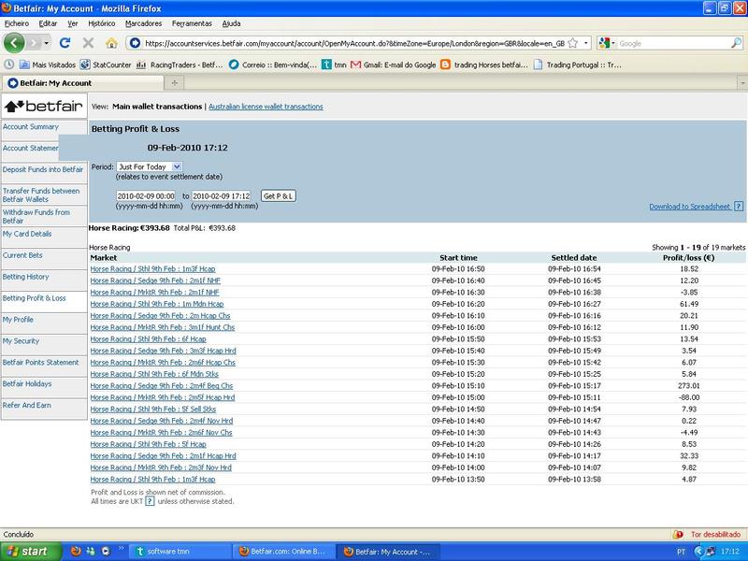This screenshot has width=748, height=561.
Task: Click the site identity icon in address bar
Action: pos(135,43)
